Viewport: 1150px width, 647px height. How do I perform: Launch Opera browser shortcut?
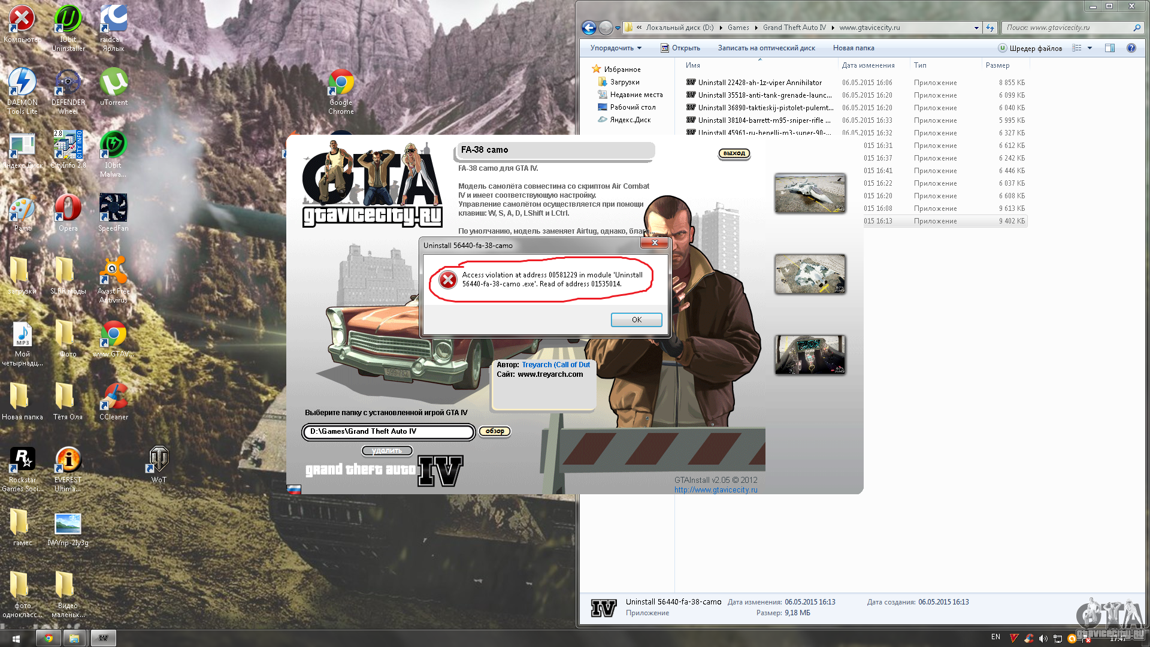coord(68,214)
